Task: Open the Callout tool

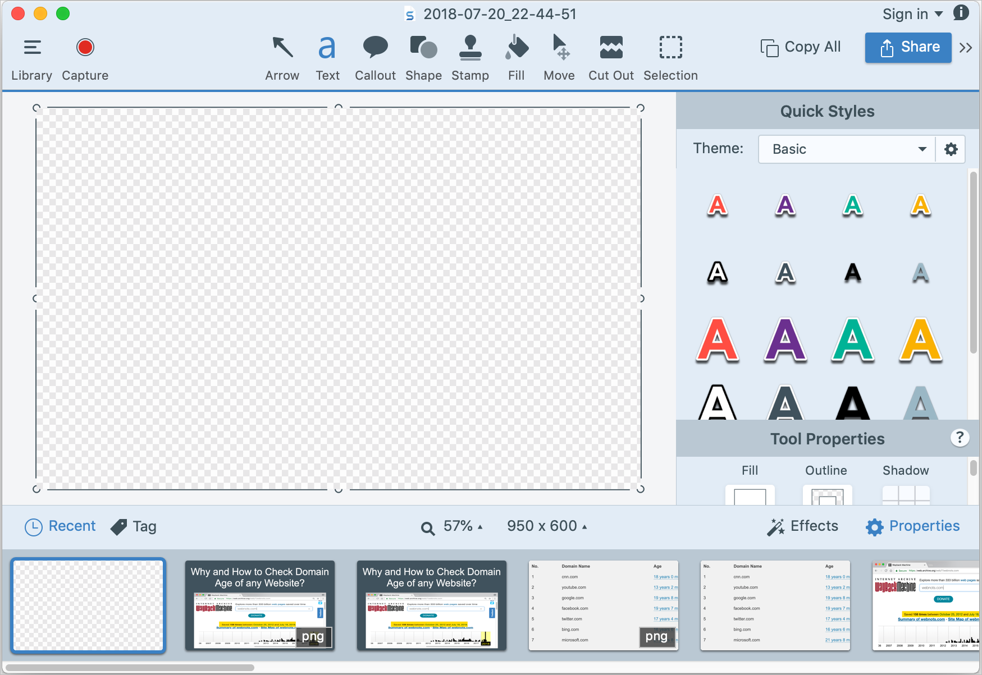Action: click(374, 56)
